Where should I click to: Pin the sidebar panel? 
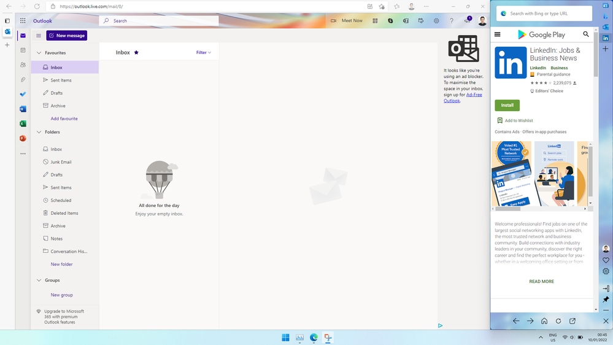pyautogui.click(x=606, y=299)
